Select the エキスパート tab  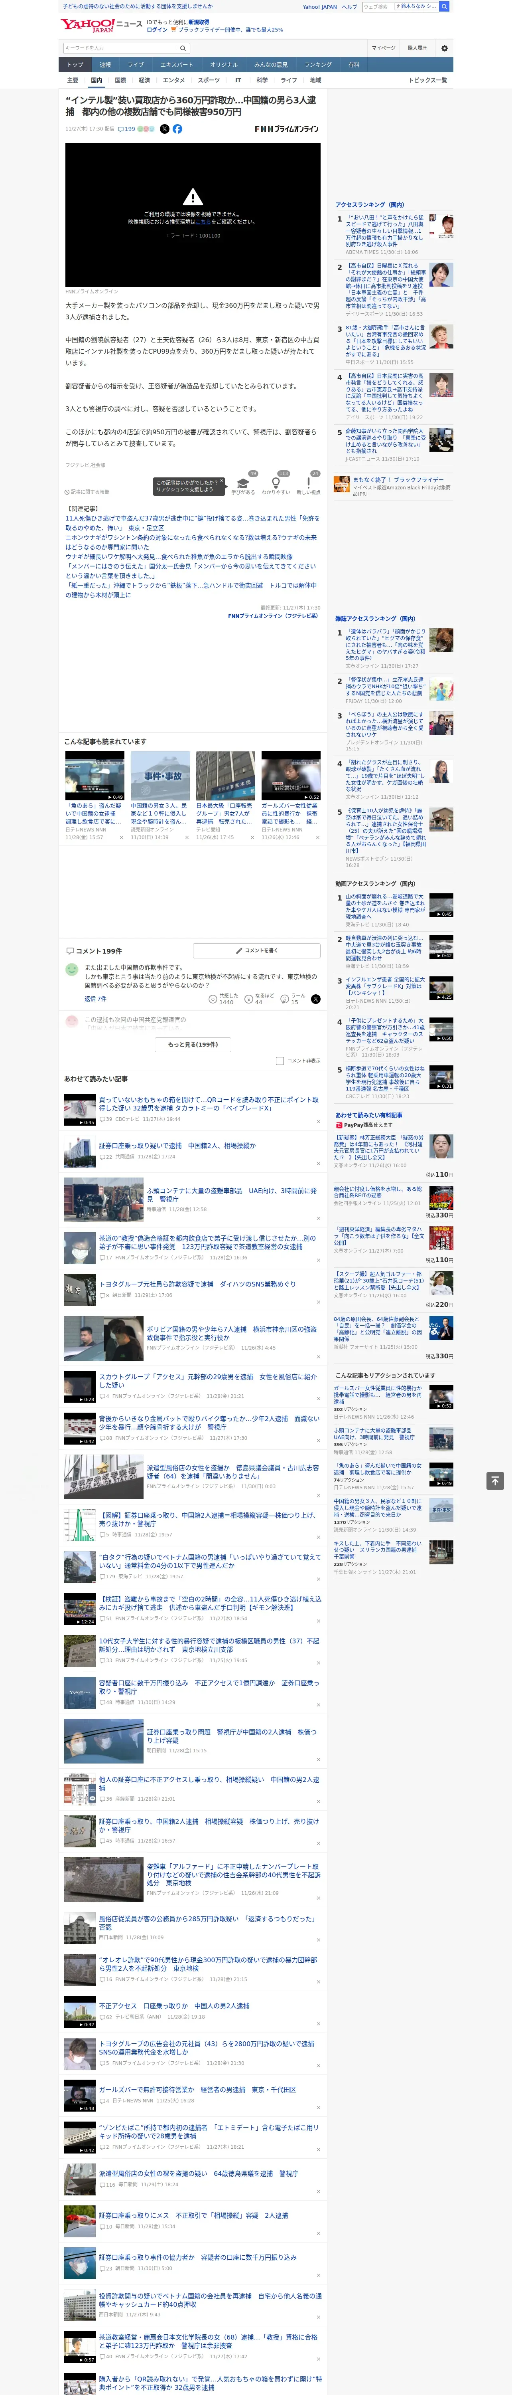tap(177, 65)
